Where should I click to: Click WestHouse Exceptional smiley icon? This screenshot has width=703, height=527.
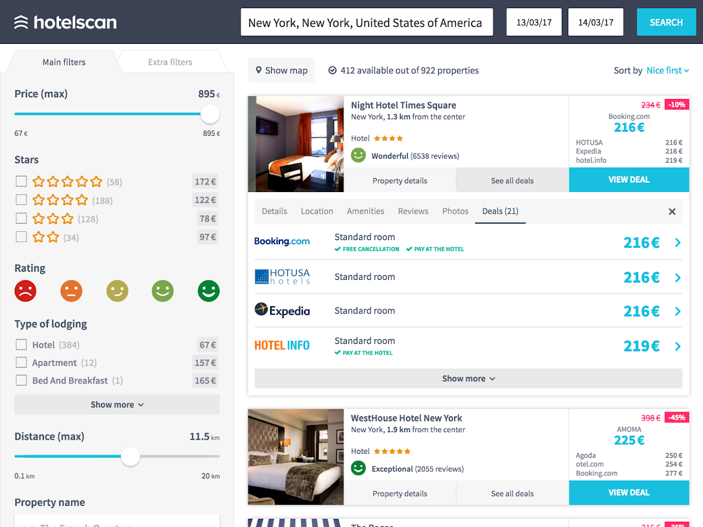(359, 468)
